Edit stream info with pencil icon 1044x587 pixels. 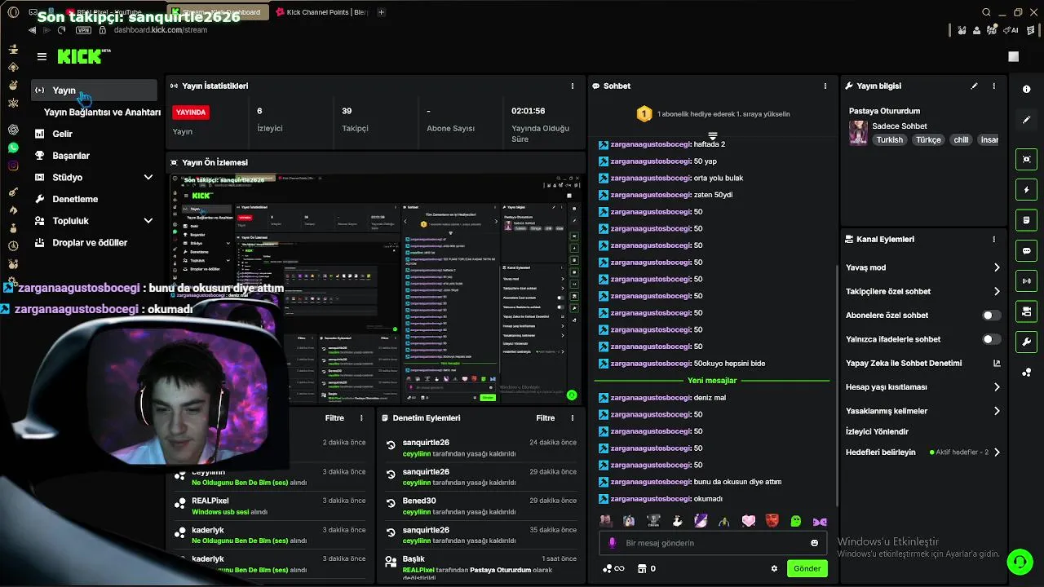pyautogui.click(x=974, y=86)
